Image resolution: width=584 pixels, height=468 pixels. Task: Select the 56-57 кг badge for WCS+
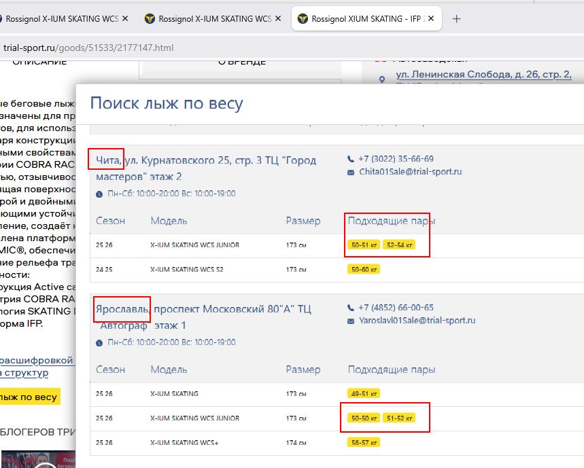point(364,443)
